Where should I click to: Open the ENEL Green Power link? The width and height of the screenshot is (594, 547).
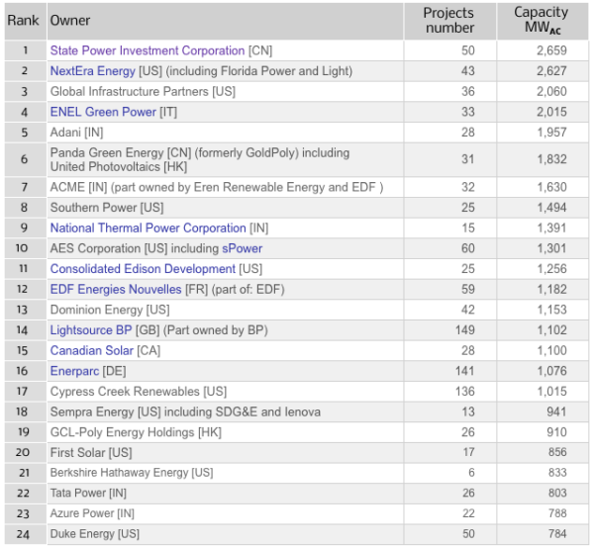click(x=103, y=112)
